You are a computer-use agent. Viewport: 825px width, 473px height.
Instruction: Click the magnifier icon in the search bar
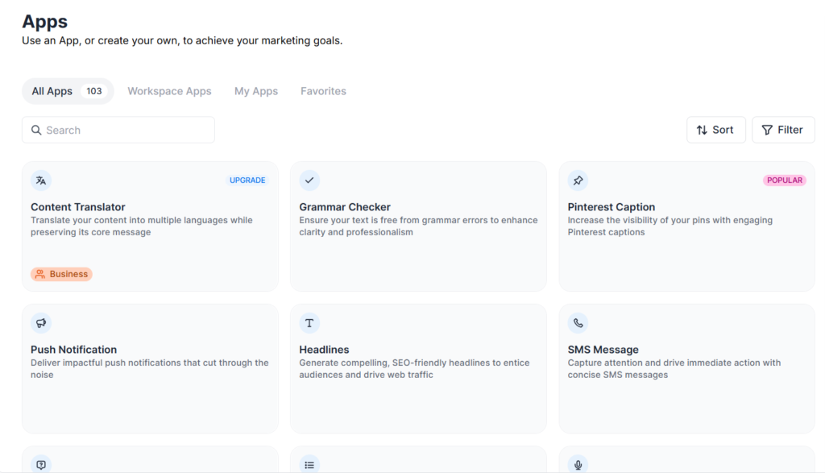pos(36,130)
